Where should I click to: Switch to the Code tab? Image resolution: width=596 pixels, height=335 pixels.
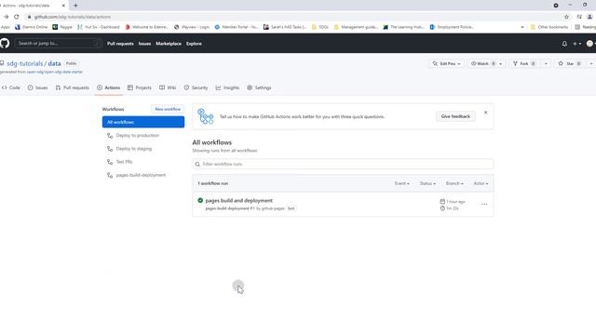[x=10, y=87]
